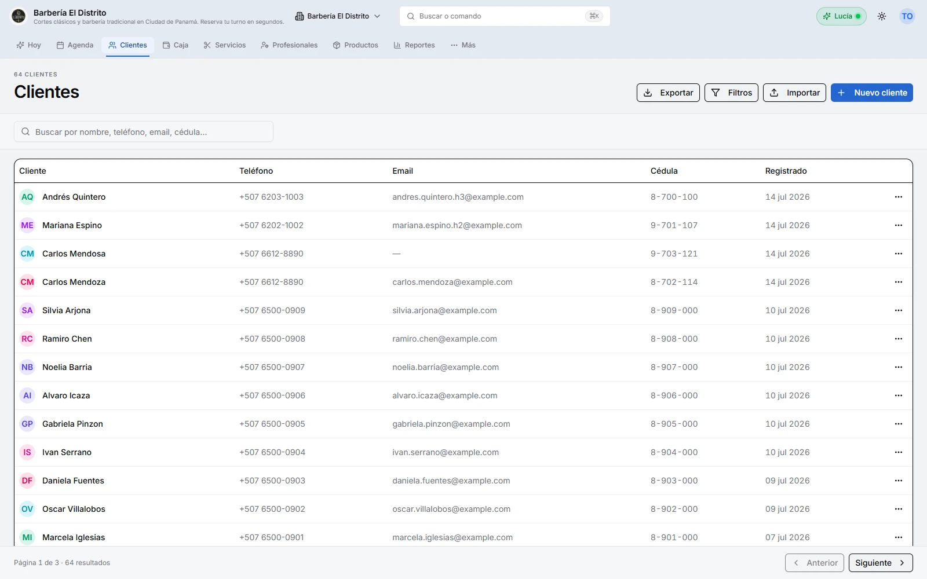Click email andres.quintero.h3@example.com
927x579 pixels.
point(458,197)
